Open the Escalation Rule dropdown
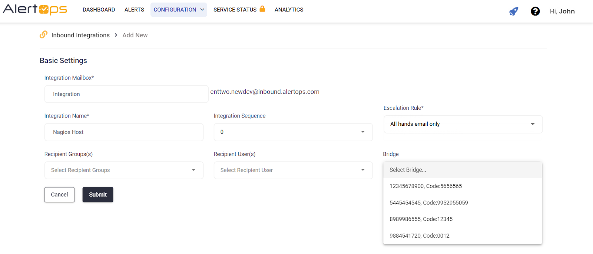 (x=463, y=124)
